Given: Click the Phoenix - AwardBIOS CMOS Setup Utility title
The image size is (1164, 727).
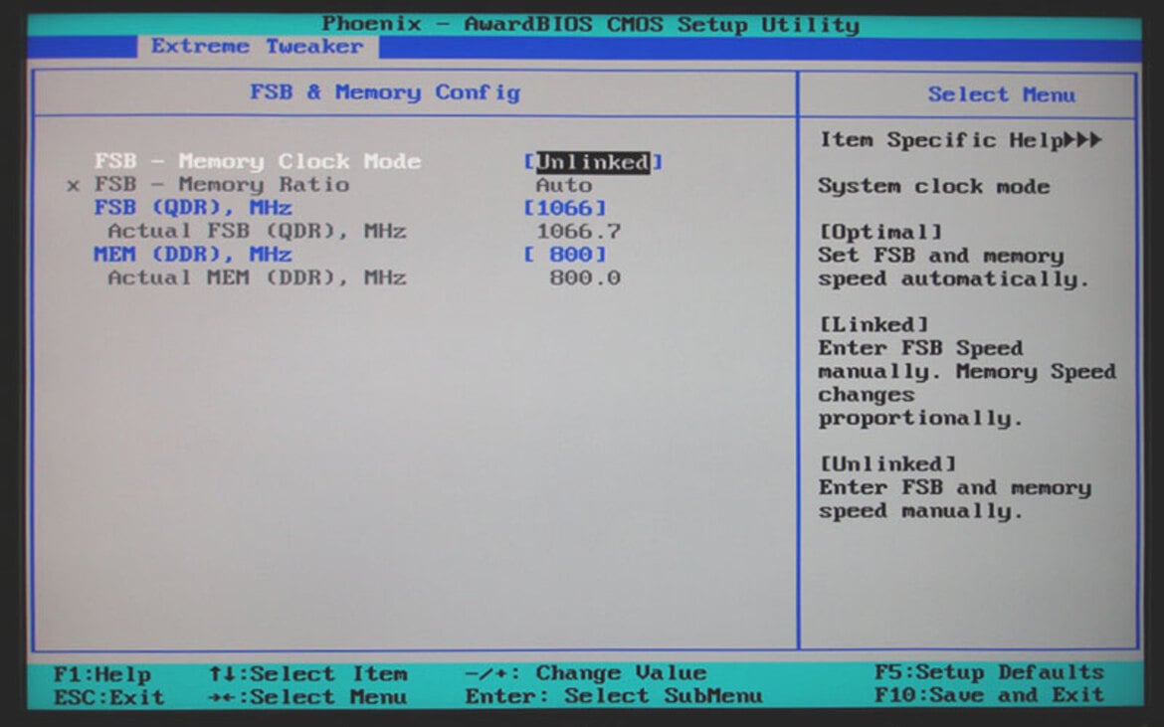Looking at the screenshot, I should [591, 25].
